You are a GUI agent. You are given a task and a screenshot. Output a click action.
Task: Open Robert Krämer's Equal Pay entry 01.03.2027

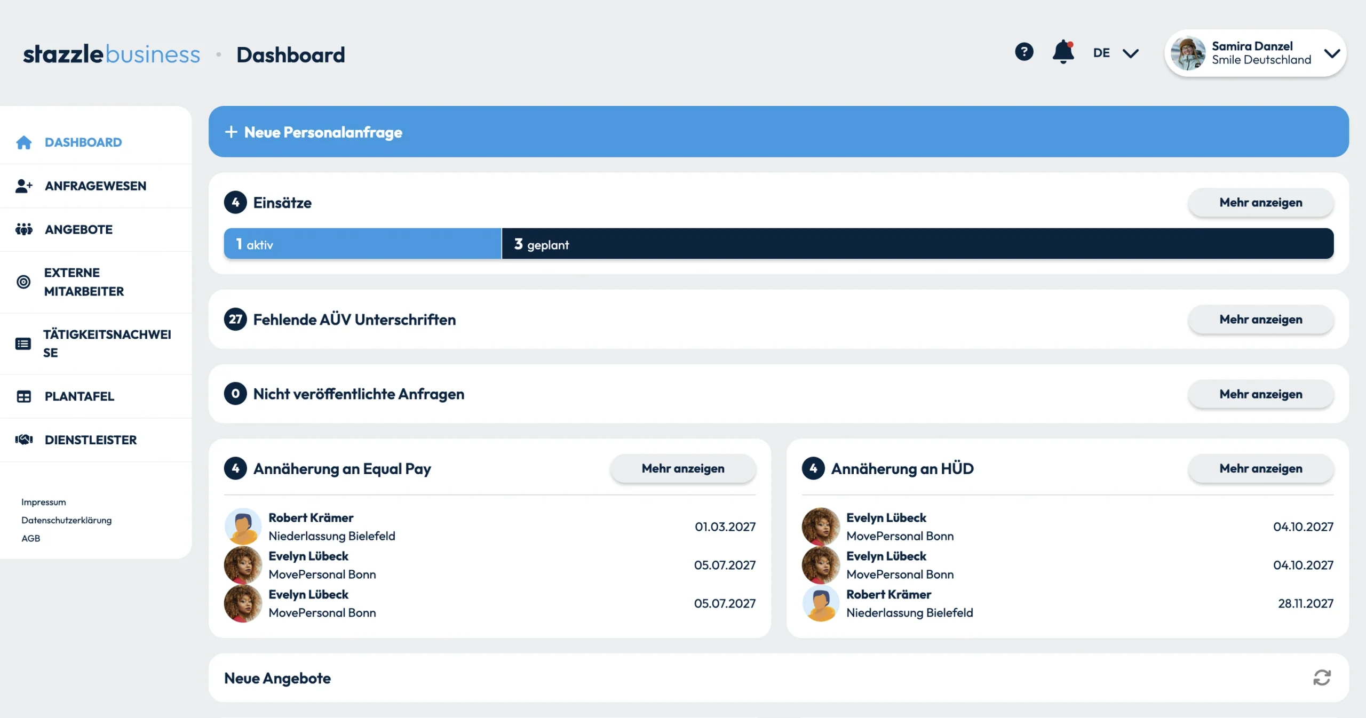click(490, 526)
